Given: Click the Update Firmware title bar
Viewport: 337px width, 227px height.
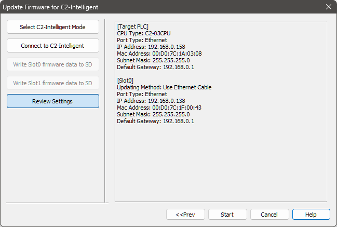Looking at the screenshot, I should pos(156,7).
